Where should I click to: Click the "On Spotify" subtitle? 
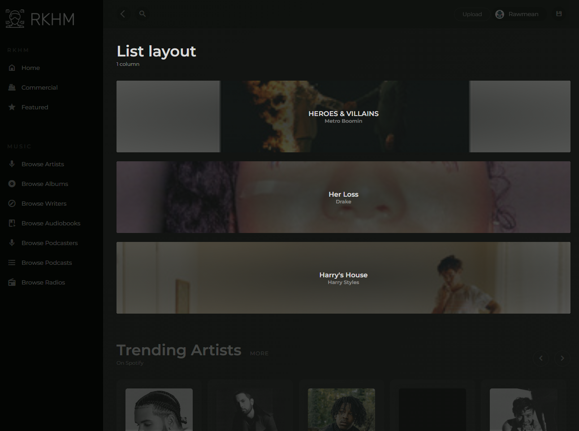pos(130,363)
